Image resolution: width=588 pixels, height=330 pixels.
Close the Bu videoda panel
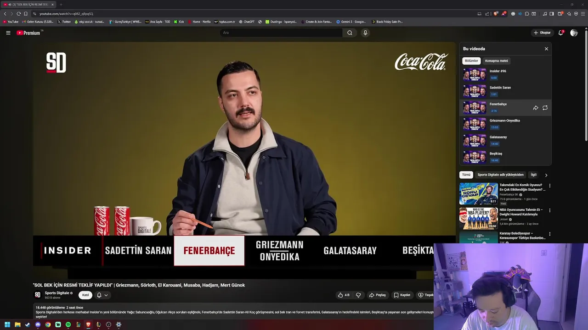tap(546, 49)
